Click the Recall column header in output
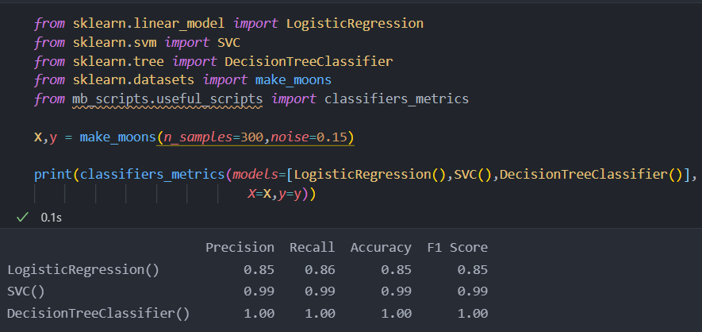 point(312,247)
